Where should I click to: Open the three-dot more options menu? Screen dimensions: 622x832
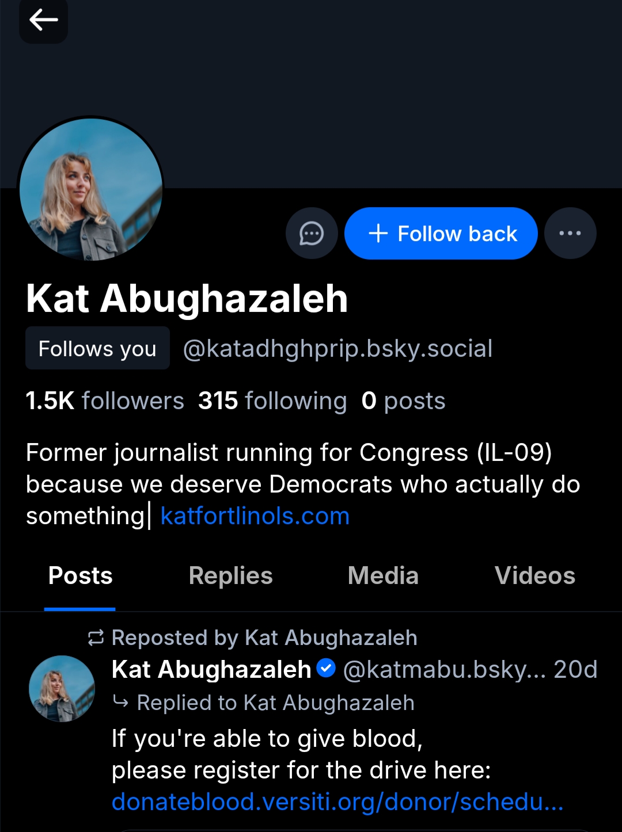click(570, 234)
